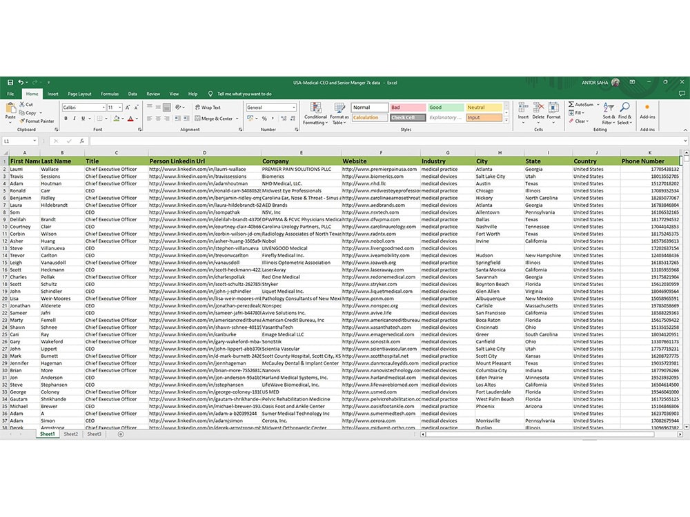The width and height of the screenshot is (690, 517).
Task: Click the Borders grid icon
Action: (x=100, y=119)
